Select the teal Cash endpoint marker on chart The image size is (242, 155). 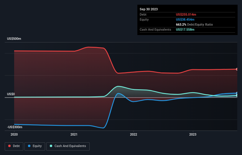click(237, 95)
